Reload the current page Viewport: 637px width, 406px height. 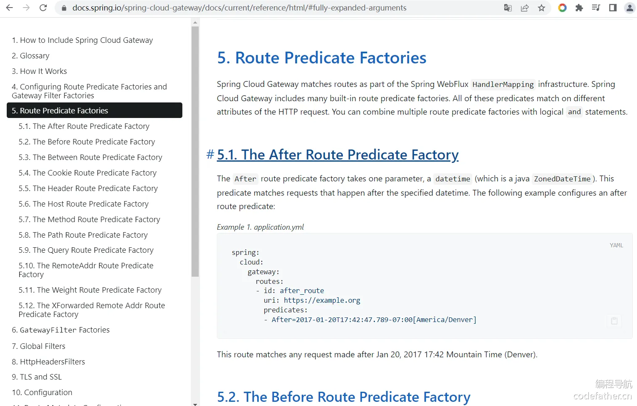point(43,8)
